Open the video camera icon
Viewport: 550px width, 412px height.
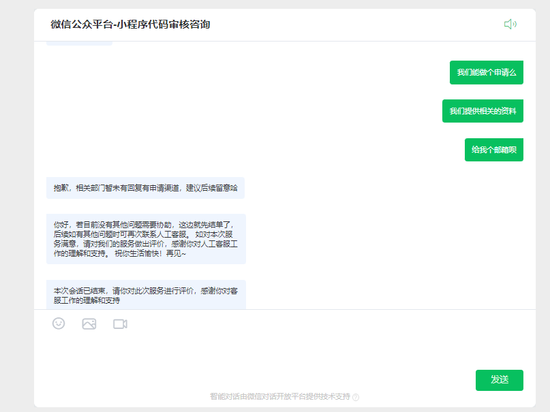(x=121, y=324)
